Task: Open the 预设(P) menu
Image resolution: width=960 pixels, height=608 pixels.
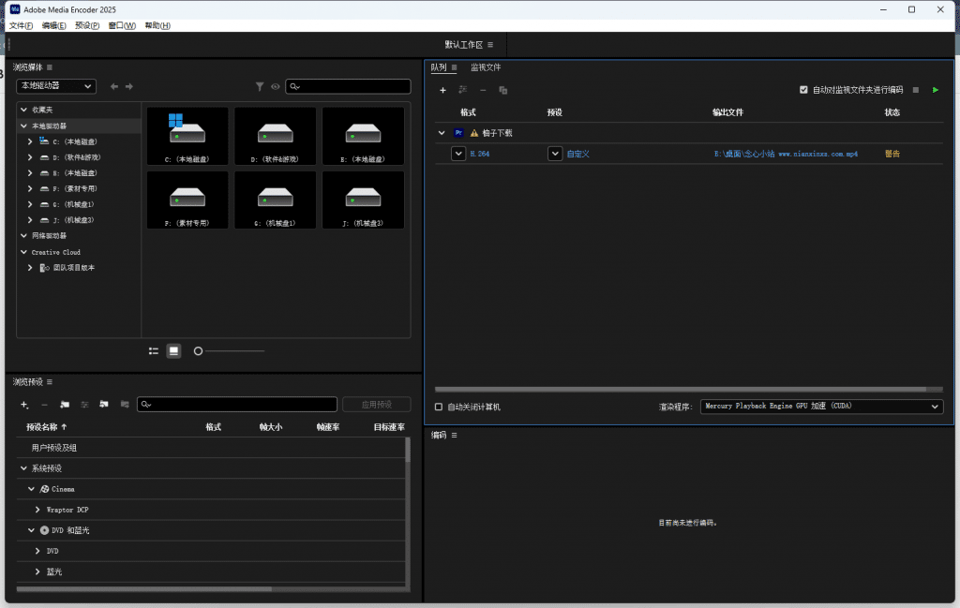Action: pyautogui.click(x=87, y=25)
